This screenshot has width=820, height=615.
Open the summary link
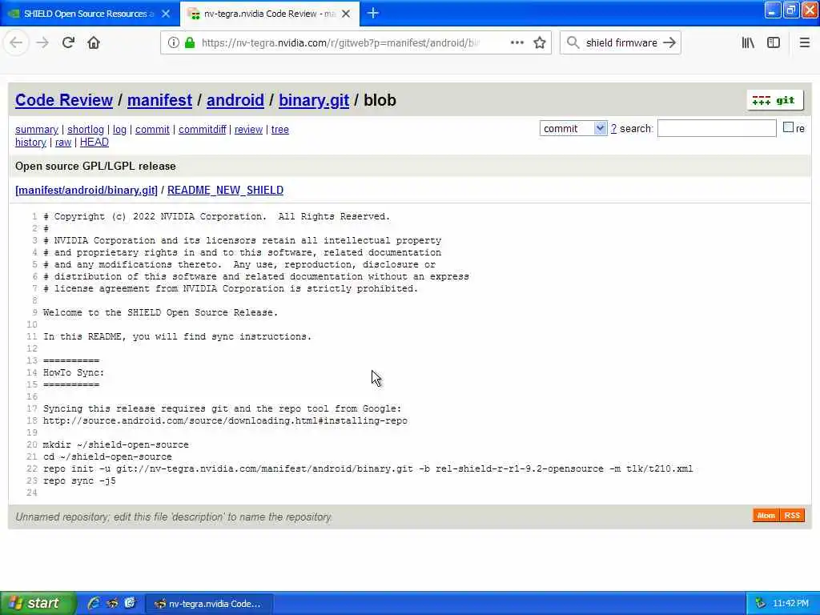pyautogui.click(x=37, y=129)
